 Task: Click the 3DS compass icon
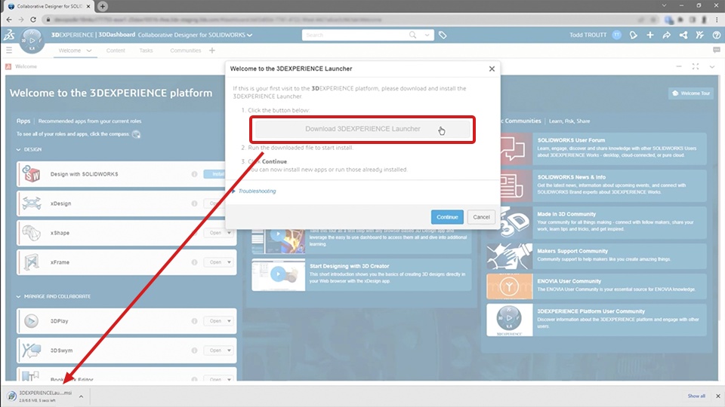tap(32, 41)
